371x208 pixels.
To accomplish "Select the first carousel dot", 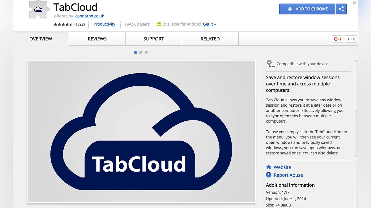I will point(135,53).
